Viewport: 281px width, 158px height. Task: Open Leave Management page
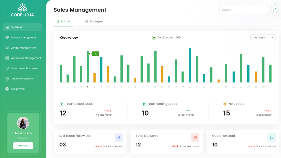(x=22, y=79)
